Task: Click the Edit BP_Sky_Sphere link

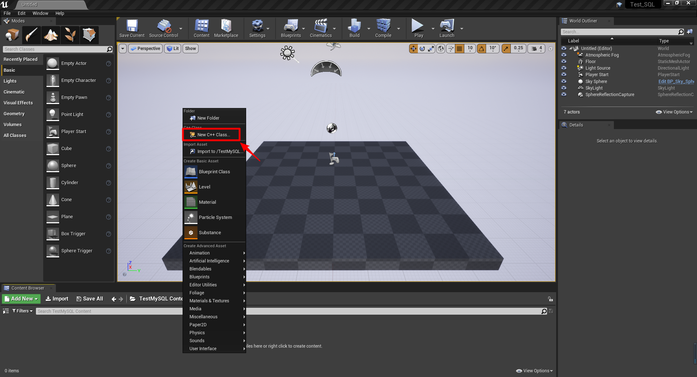Action: tap(675, 81)
